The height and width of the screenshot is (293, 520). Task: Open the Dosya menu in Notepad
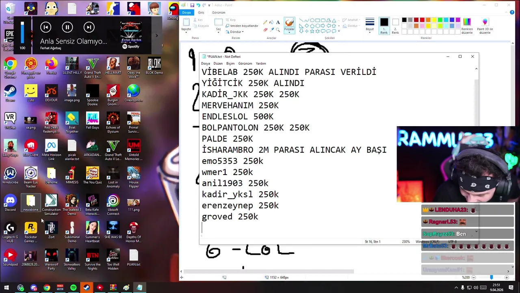[x=206, y=63]
